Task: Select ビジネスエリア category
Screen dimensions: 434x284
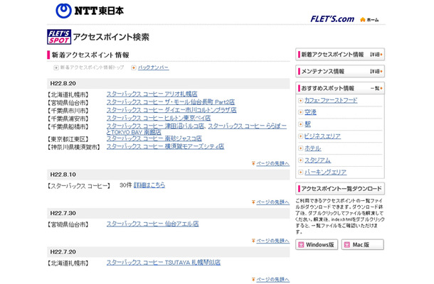Action: pyautogui.click(x=322, y=136)
